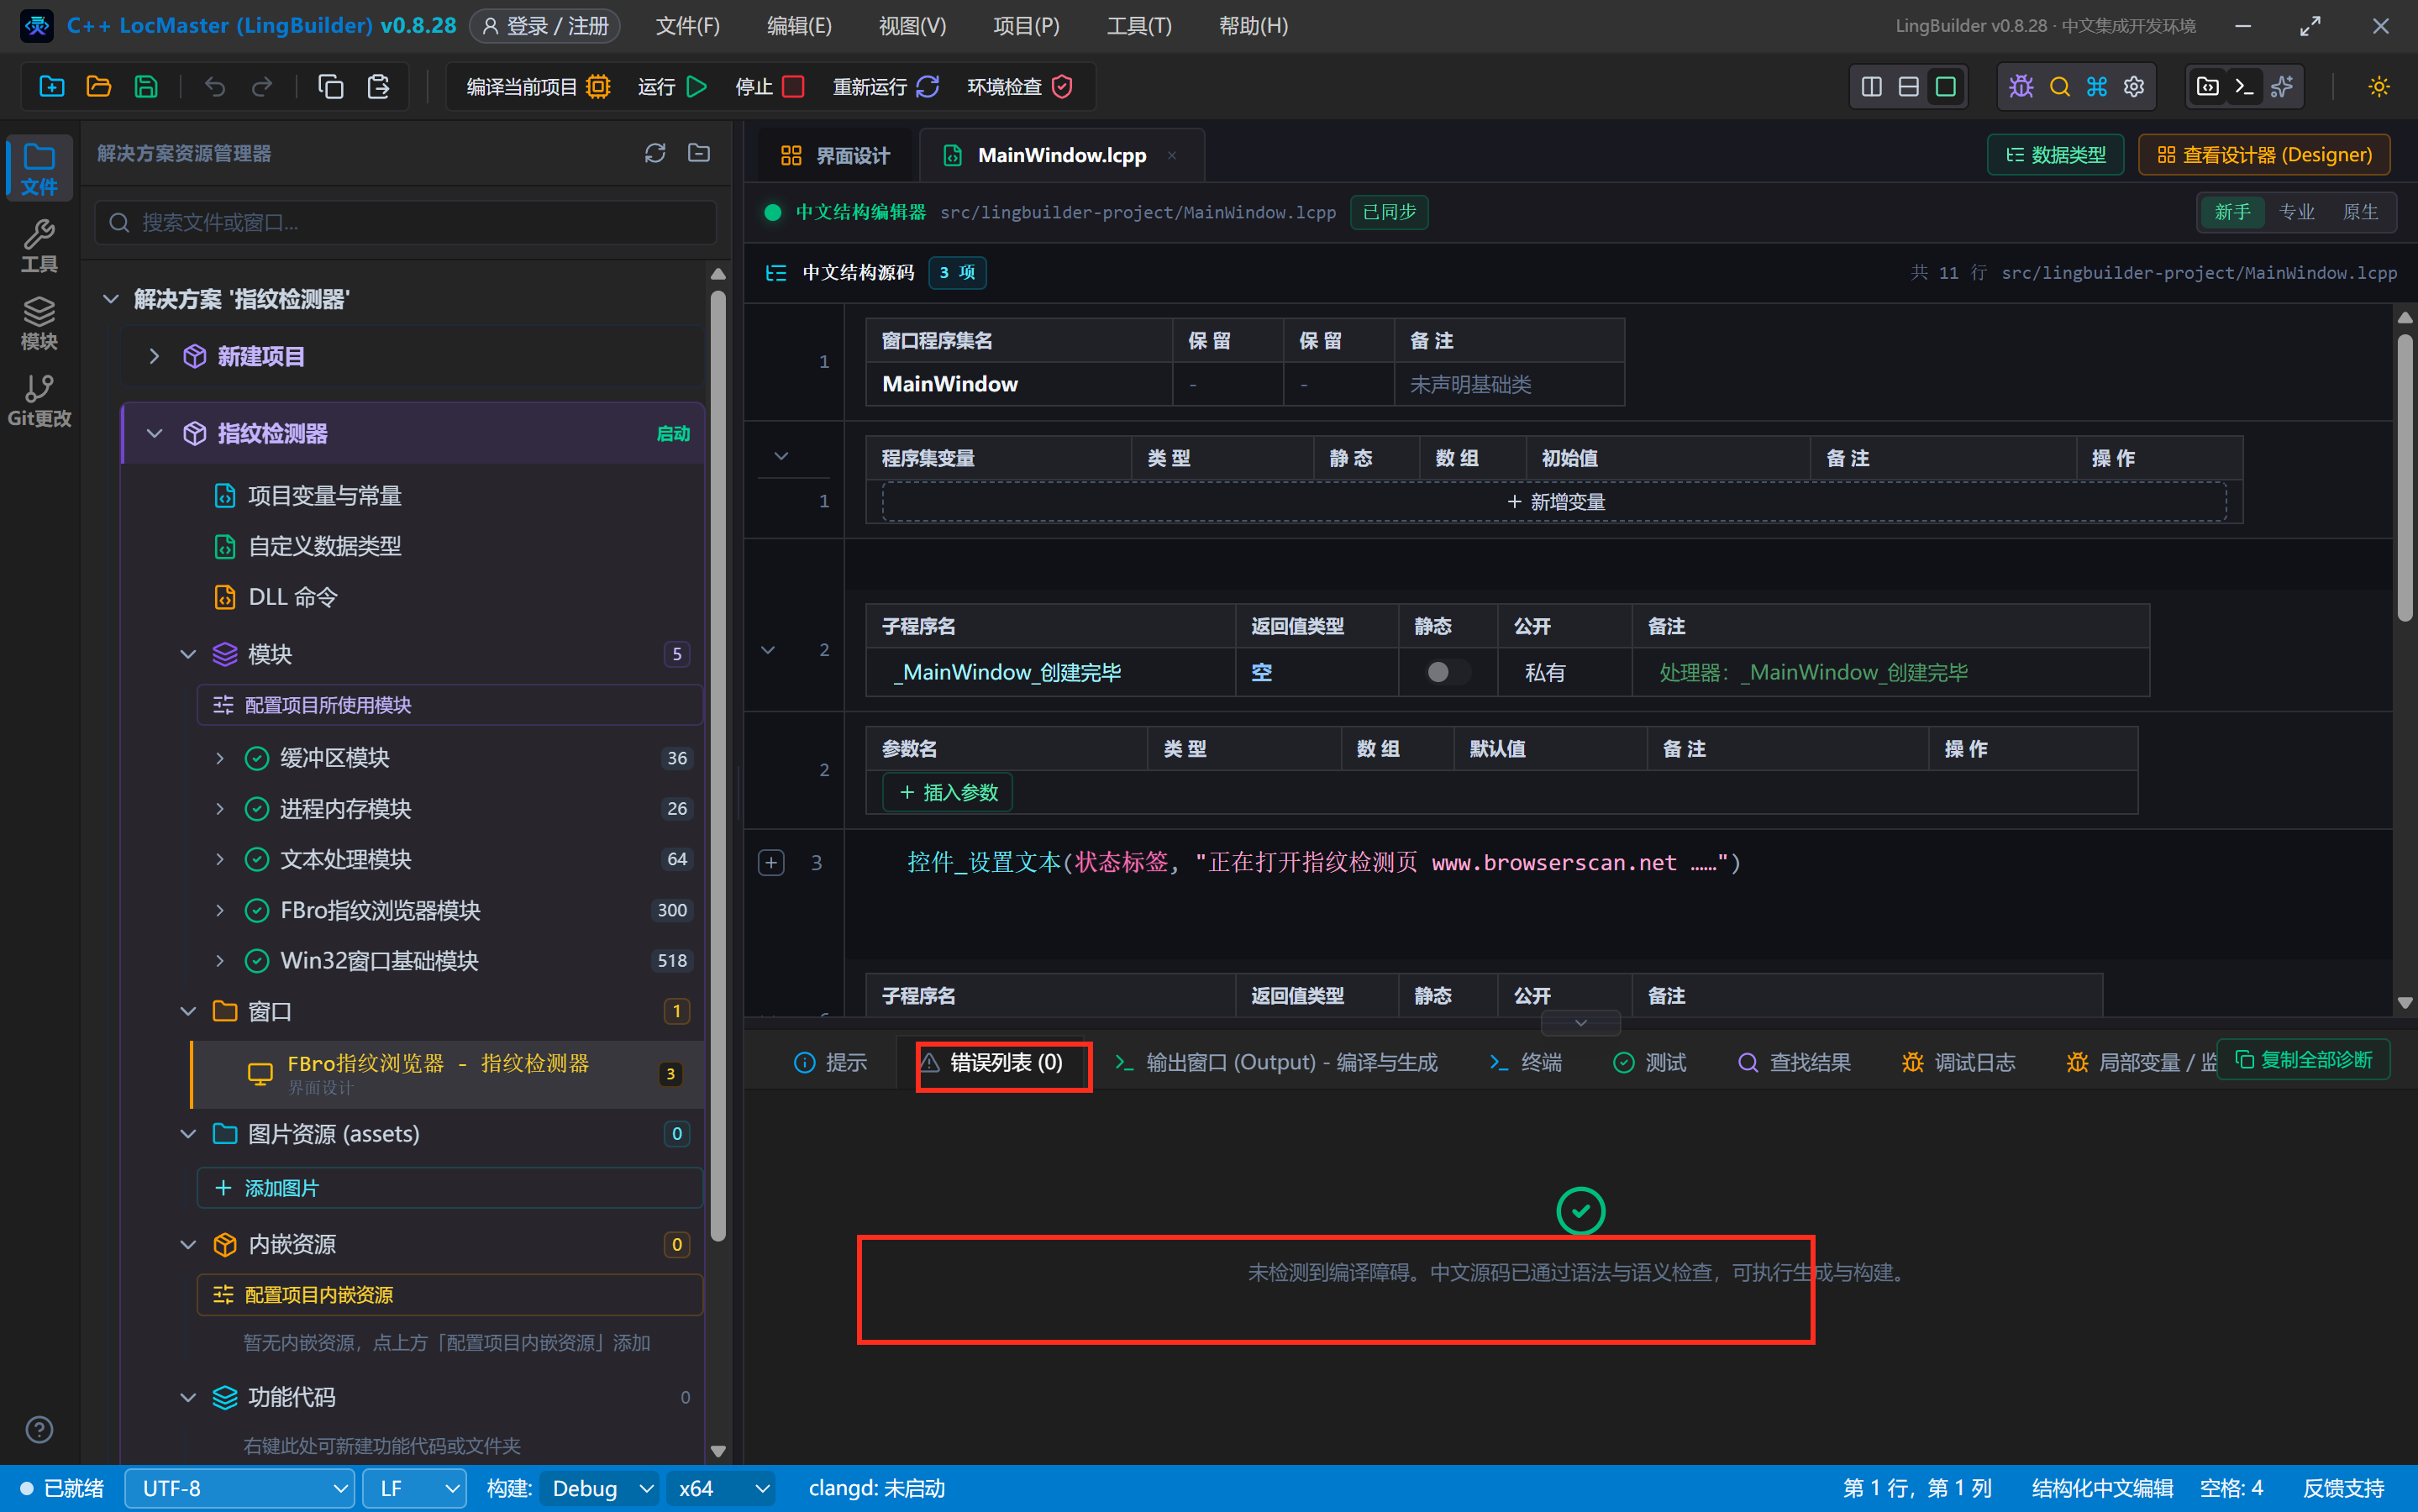Click refresh icon in solution explorer header
The width and height of the screenshot is (2418, 1512).
[655, 153]
